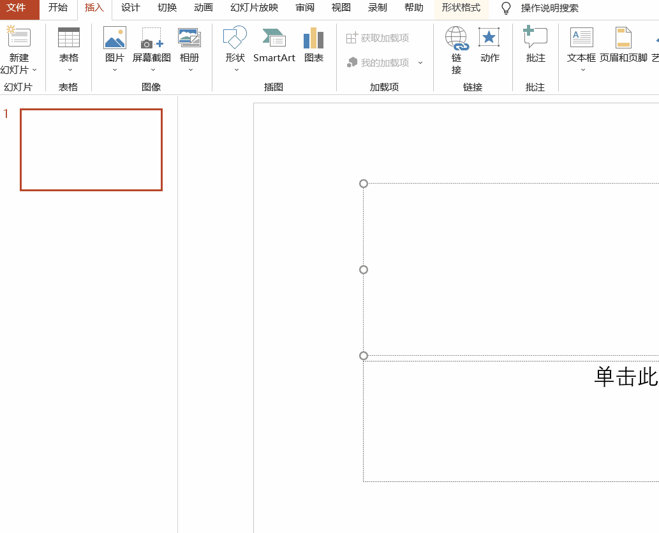The image size is (659, 533).
Task: Open the 审阅 review tab
Action: pos(304,8)
